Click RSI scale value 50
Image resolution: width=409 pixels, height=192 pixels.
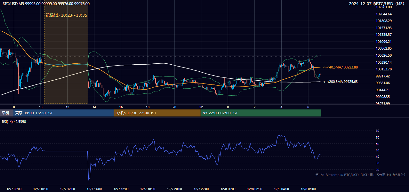[x=377, y=150]
